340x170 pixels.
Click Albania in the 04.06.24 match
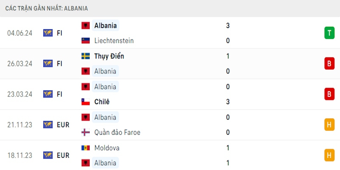tap(105, 25)
